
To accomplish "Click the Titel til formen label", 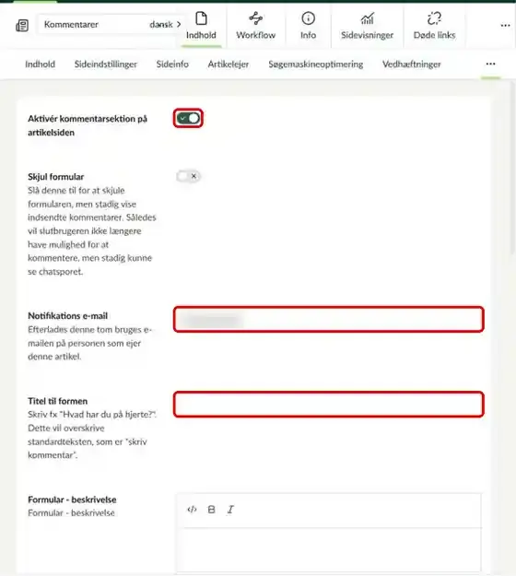I will coord(58,401).
